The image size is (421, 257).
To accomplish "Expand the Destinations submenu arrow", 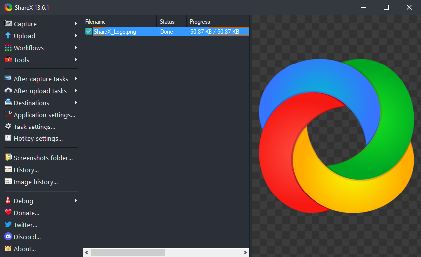I will [x=76, y=103].
